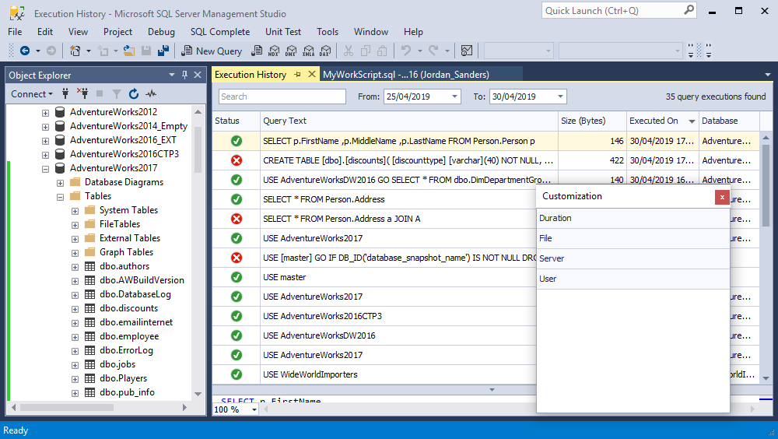Click the Open File folder icon

[x=129, y=51]
